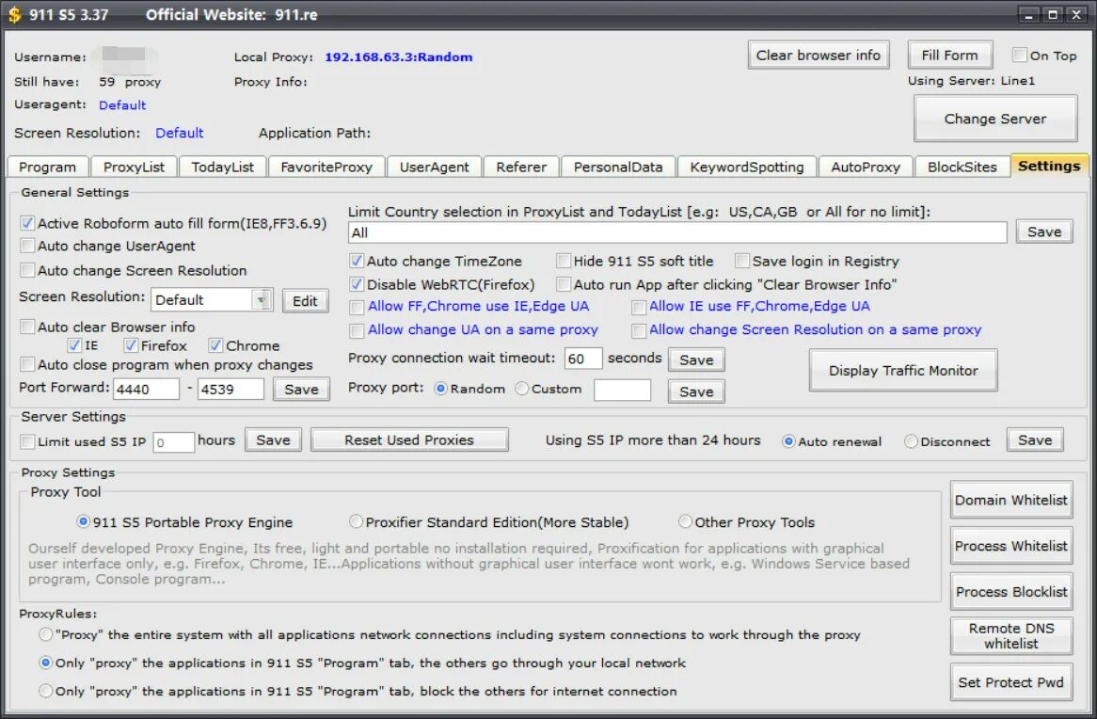Open the Process Whitelist
Viewport: 1097px width, 719px height.
tap(1011, 546)
